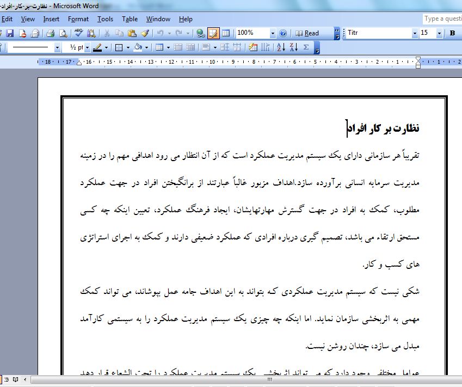Click the 'Type a question' help box

(x=442, y=19)
